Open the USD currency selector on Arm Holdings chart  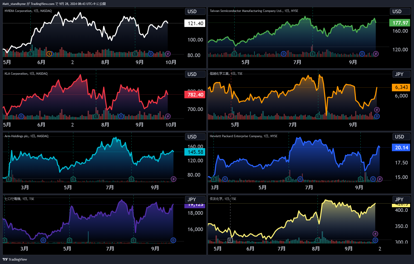tap(195, 137)
